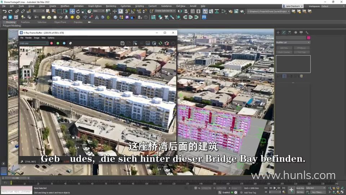Screen dimensions: 346x195
Task: Select the Rectangular Selection Region tool
Action: tap(59, 11)
